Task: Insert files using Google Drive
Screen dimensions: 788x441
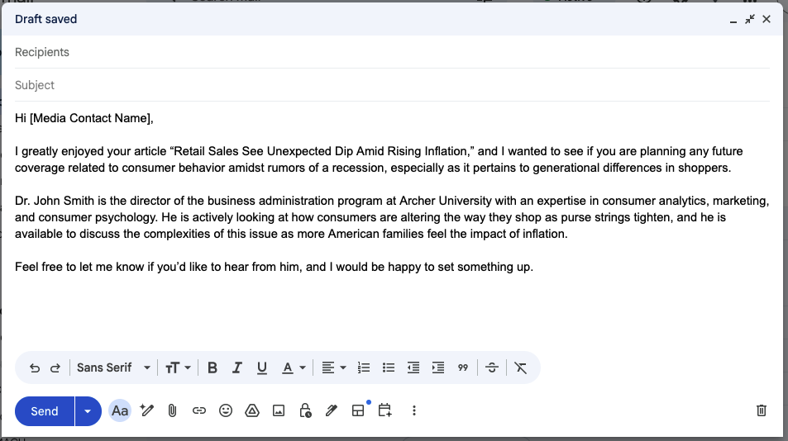Action: click(251, 410)
